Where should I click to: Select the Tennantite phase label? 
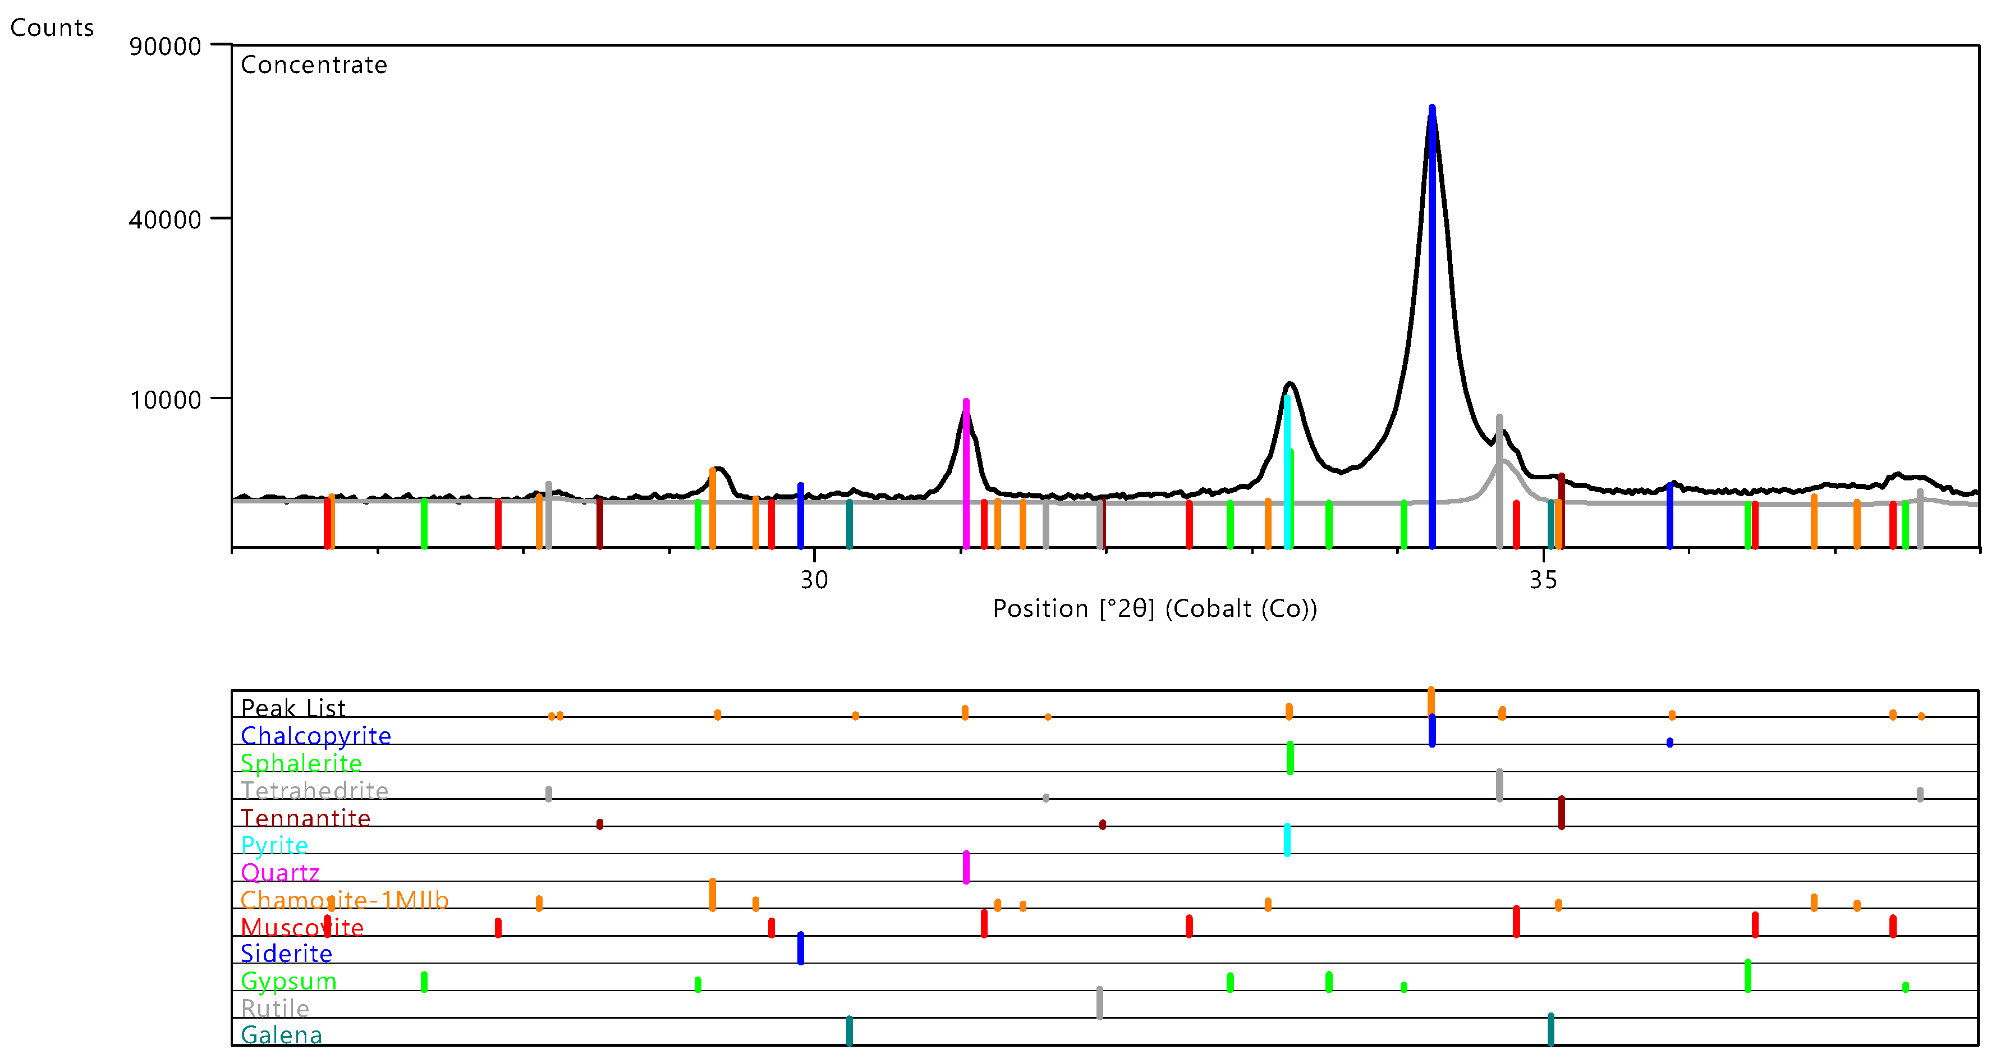point(305,818)
